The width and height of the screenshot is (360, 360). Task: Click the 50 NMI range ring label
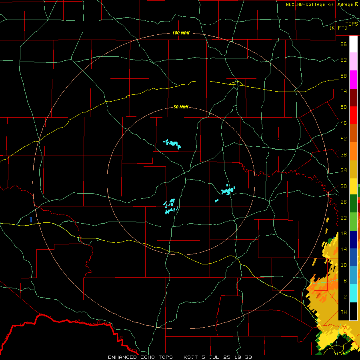(181, 107)
